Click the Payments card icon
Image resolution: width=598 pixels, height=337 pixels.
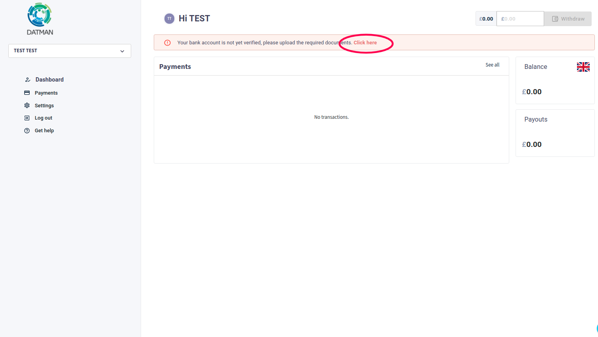[x=27, y=93]
